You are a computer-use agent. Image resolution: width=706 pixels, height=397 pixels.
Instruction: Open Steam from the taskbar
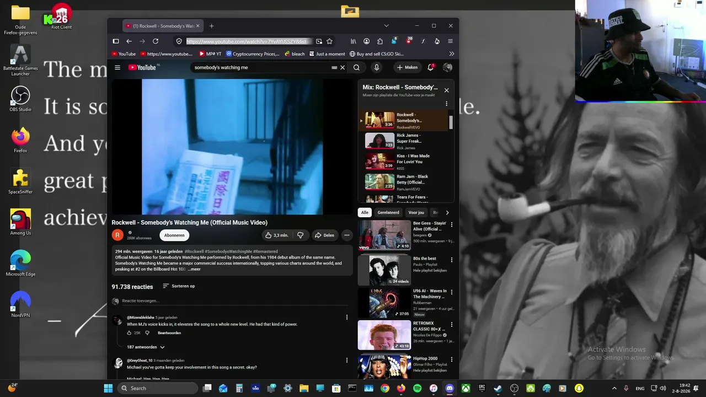point(498,388)
